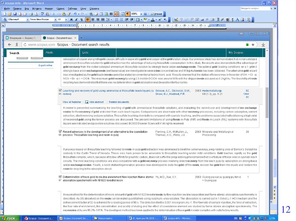
Task: Open Scopus taskbar button with Yandex icon
Action: [39, 218]
